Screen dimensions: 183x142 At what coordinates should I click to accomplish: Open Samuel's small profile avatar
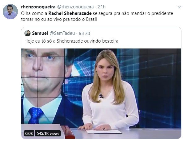[x=28, y=33]
